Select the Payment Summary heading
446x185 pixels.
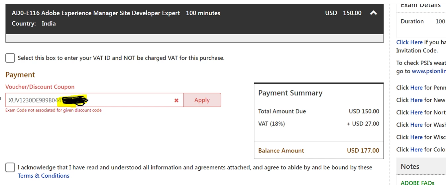pyautogui.click(x=290, y=93)
